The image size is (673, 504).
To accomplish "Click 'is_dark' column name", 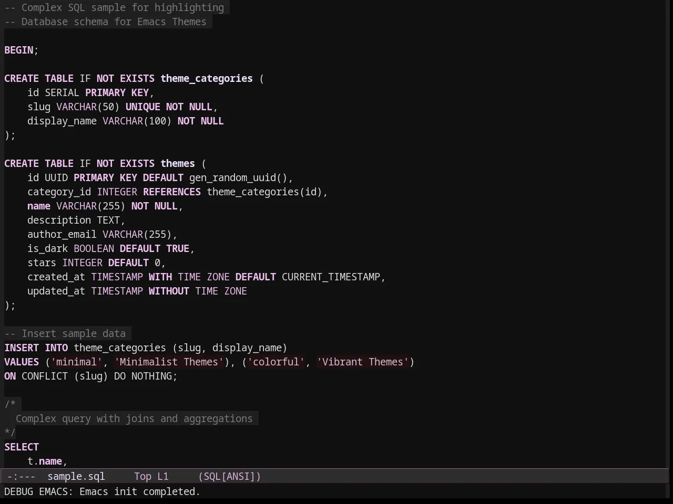I will (48, 249).
